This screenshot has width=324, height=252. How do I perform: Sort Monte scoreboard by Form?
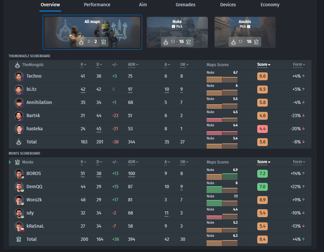click(299, 162)
